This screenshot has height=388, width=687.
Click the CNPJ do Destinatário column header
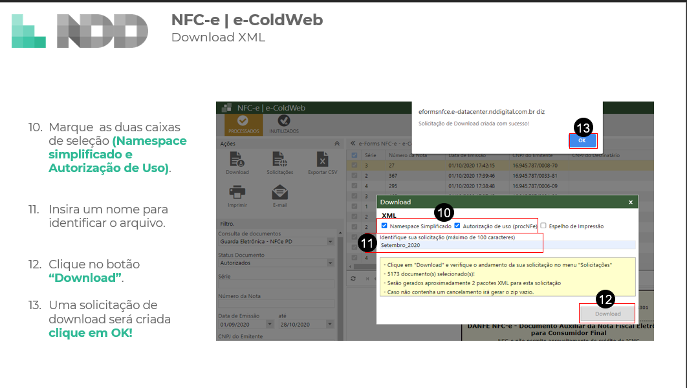pyautogui.click(x=596, y=155)
